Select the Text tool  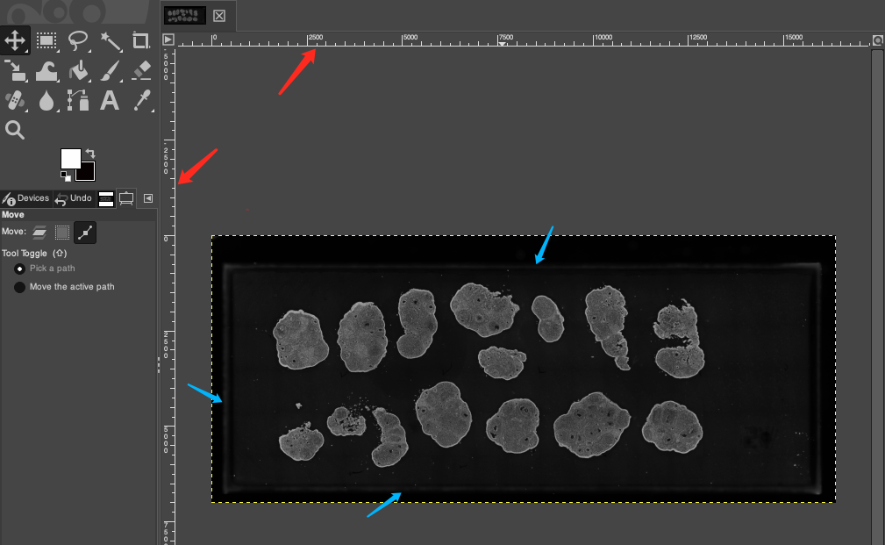pos(109,100)
